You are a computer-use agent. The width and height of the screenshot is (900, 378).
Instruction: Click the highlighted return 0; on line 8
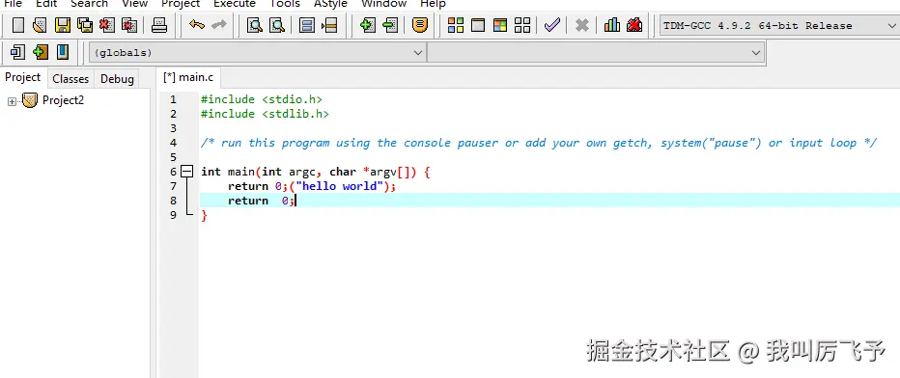(261, 201)
